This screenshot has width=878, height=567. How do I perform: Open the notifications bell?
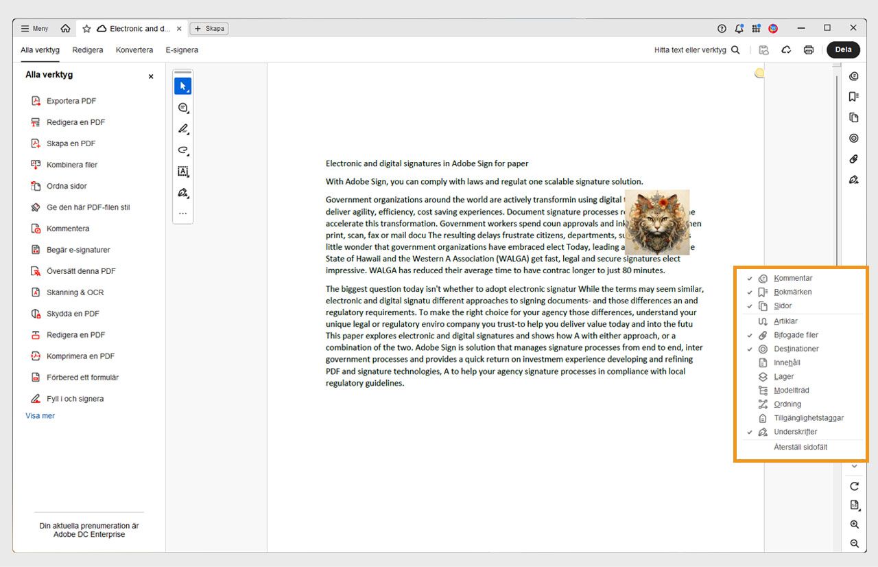click(739, 29)
